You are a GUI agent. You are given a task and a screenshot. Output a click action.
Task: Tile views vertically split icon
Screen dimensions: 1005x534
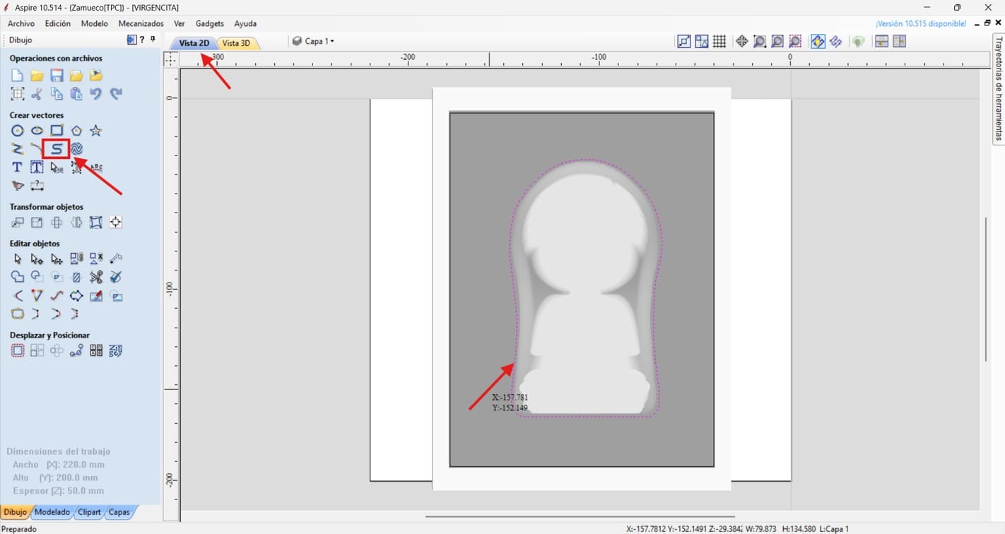click(899, 42)
